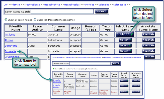Choose 'Show all taxon names' radio option
Viewport: 164px width, 99px height.
click(x=6, y=20)
